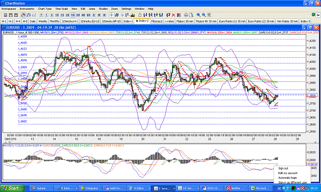This screenshot has height=192, width=321.
Task: Open print preview icon
Action: [x=191, y=15]
